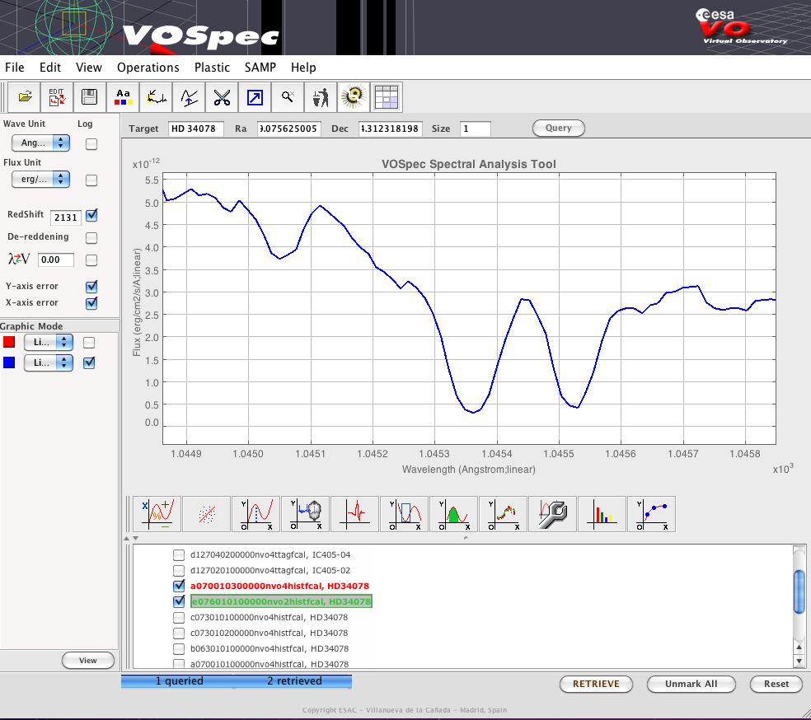
Task: Open the SAMP menu
Action: [260, 68]
